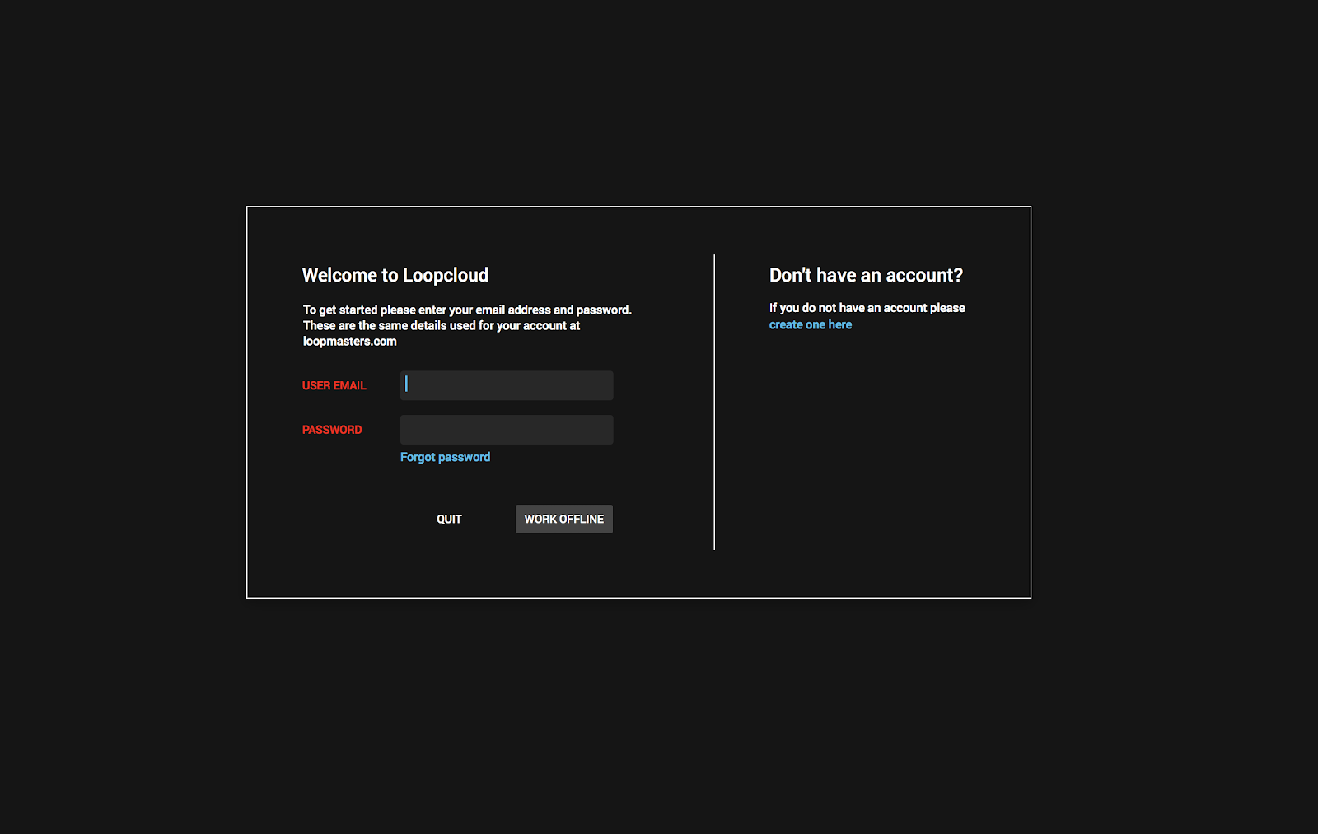Click the 'Welcome to Loopcloud' heading
The image size is (1318, 834).
(x=395, y=275)
